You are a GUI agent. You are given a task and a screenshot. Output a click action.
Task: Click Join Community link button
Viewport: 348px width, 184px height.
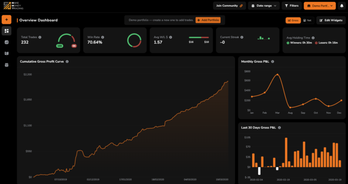coord(230,6)
